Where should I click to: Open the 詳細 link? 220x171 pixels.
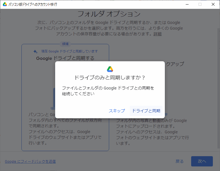point(157,34)
